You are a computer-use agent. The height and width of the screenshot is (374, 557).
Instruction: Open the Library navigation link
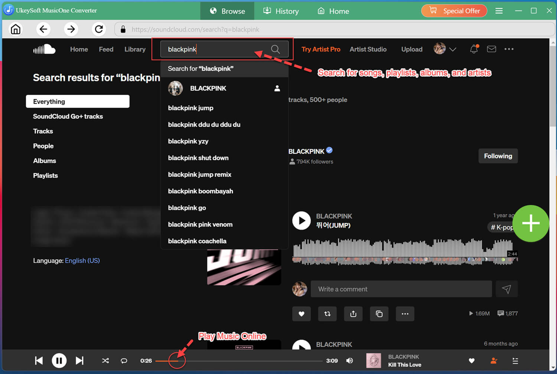point(135,49)
